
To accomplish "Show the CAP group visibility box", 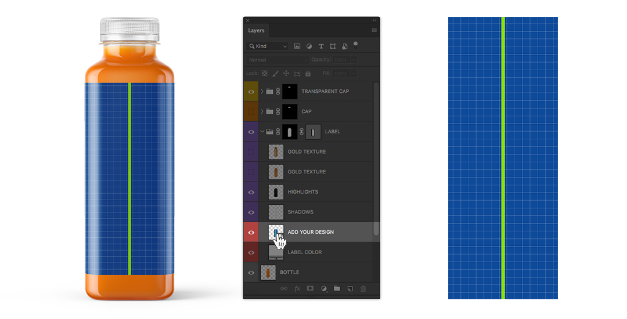I will pos(251,112).
